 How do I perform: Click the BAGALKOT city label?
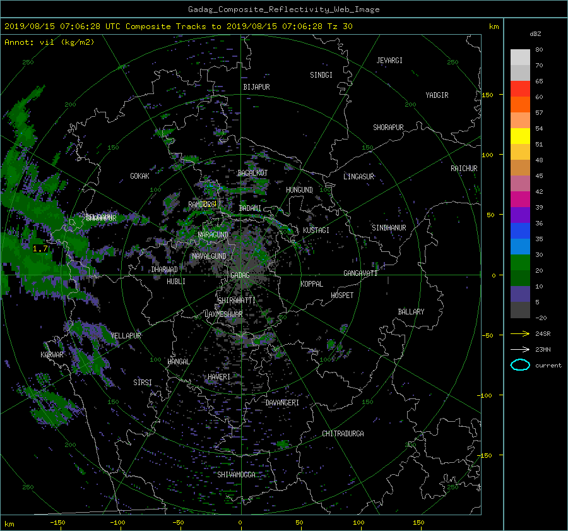tap(252, 173)
